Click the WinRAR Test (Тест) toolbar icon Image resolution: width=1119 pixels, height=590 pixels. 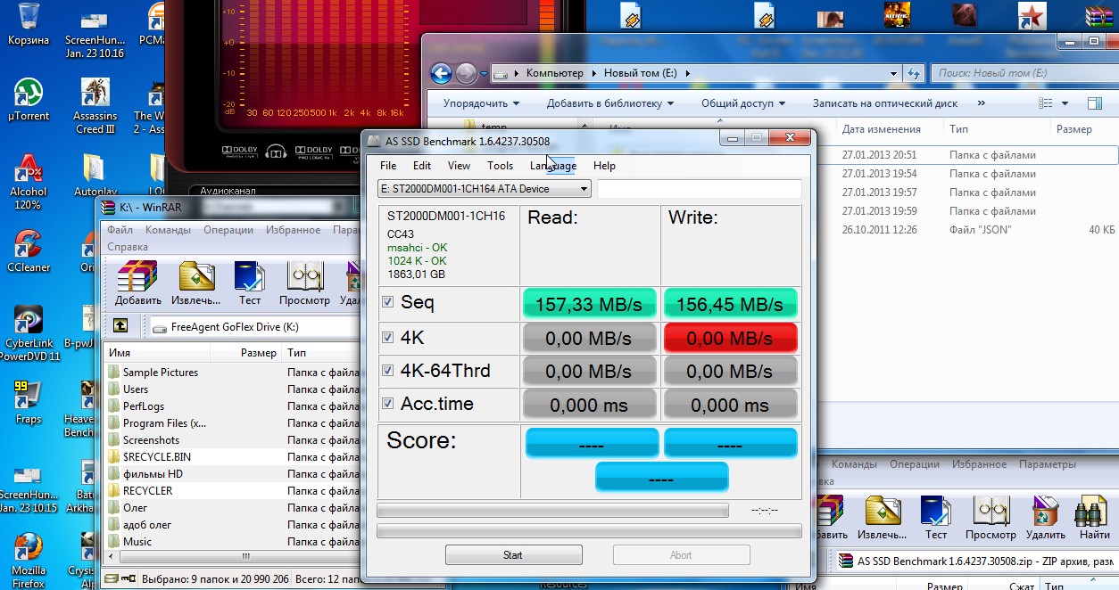(249, 283)
